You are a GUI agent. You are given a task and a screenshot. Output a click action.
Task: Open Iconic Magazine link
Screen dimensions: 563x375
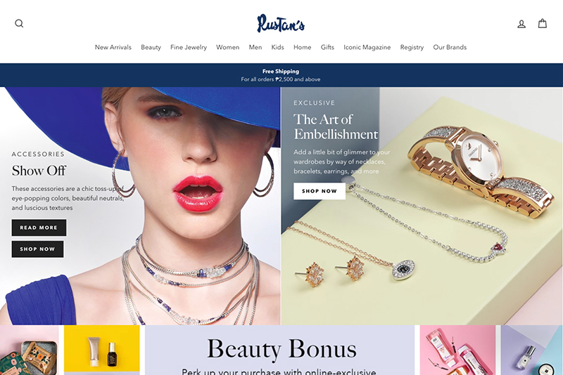point(367,47)
